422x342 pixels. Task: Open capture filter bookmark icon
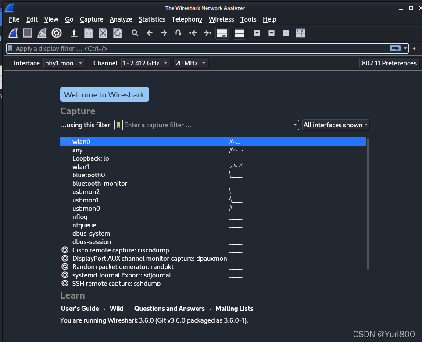[x=118, y=125]
